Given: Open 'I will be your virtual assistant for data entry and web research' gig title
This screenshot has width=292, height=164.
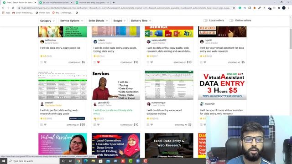Looking at the screenshot, I should (222, 50).
